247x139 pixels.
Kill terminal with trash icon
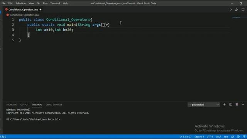pos(237,105)
